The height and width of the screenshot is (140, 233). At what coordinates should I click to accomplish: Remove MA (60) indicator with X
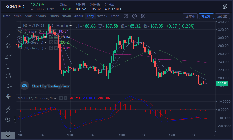click(56, 48)
